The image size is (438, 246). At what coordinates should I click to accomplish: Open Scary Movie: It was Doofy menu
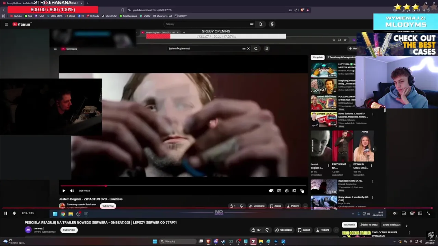point(373,197)
